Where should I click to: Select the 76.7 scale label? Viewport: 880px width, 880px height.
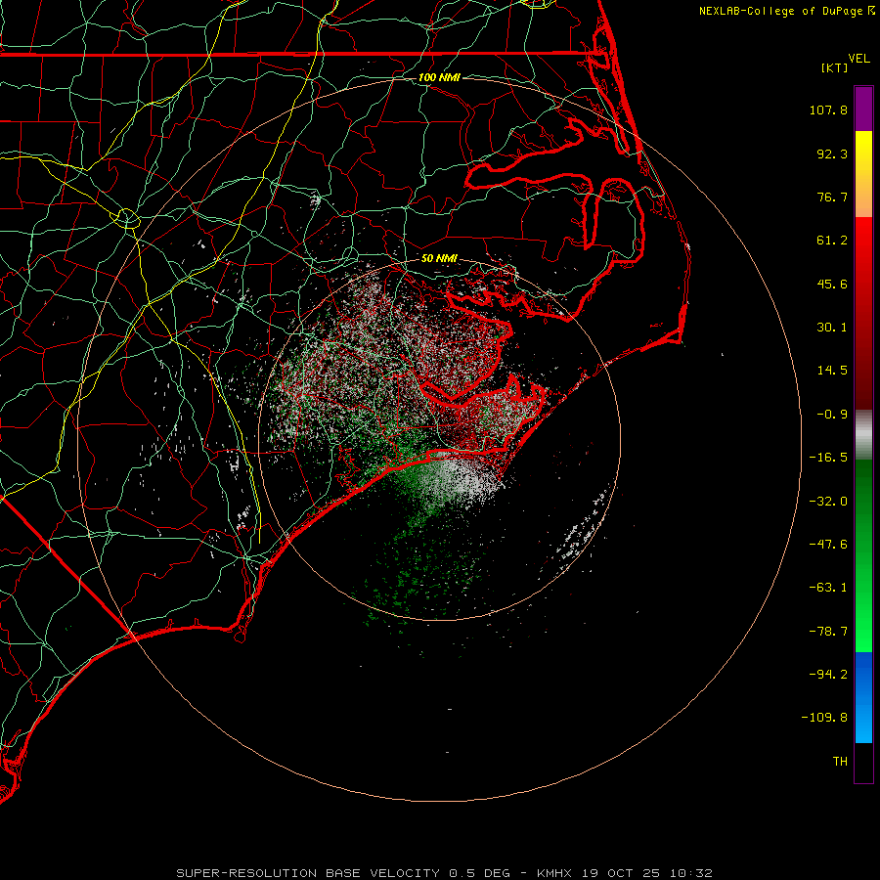(832, 197)
